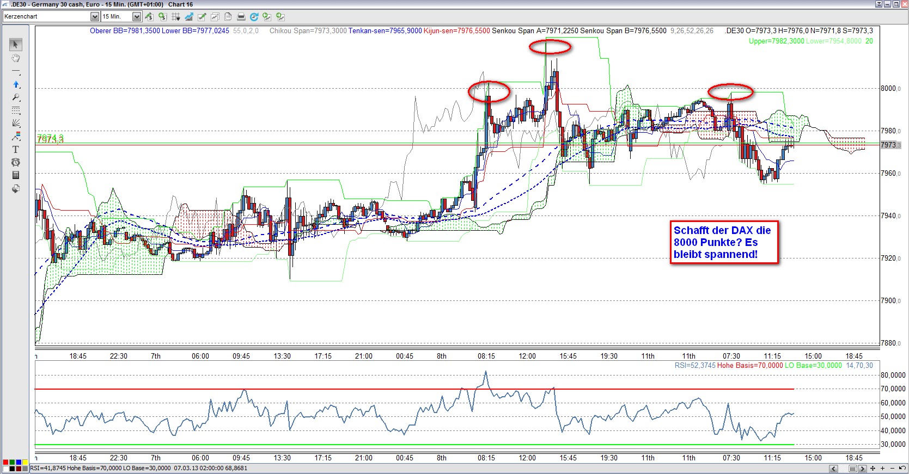Click the printer icon in toolbar
Viewport: 909px width, 474px height.
241,17
